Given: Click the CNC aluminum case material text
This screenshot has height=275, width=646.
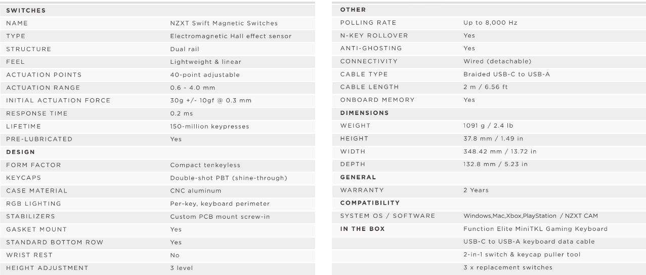Looking at the screenshot, I should coord(195,191).
